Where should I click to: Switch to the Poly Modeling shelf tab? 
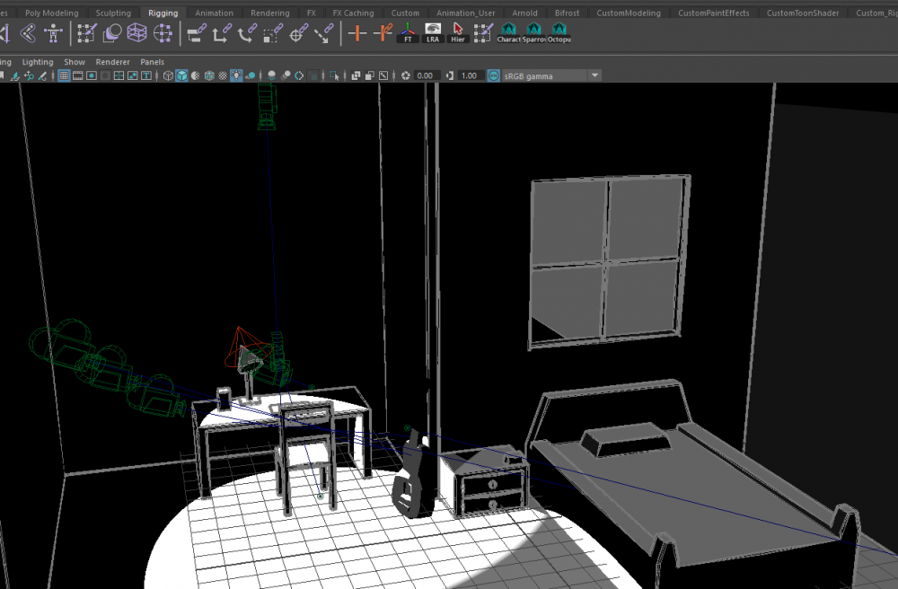[x=51, y=13]
